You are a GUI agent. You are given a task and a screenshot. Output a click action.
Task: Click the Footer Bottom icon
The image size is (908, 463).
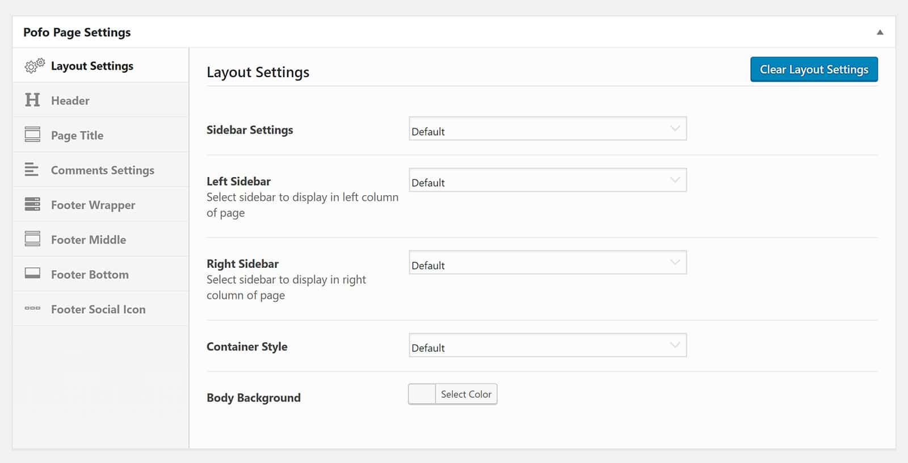point(32,274)
